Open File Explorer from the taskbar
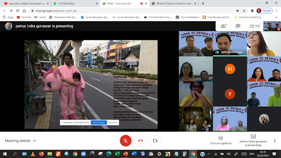The width and height of the screenshot is (281, 158). [x=50, y=154]
